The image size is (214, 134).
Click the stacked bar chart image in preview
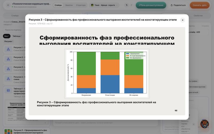(107, 73)
